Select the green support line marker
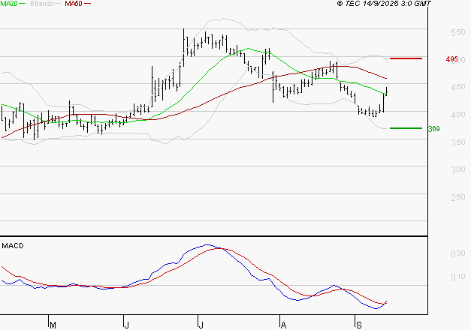471x330 pixels. (x=406, y=128)
